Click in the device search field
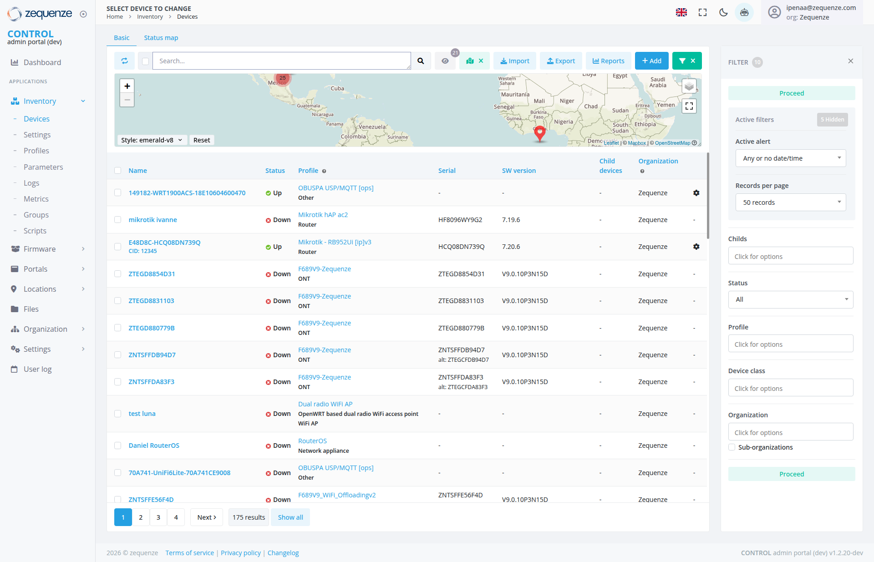The height and width of the screenshot is (562, 874). coord(281,61)
